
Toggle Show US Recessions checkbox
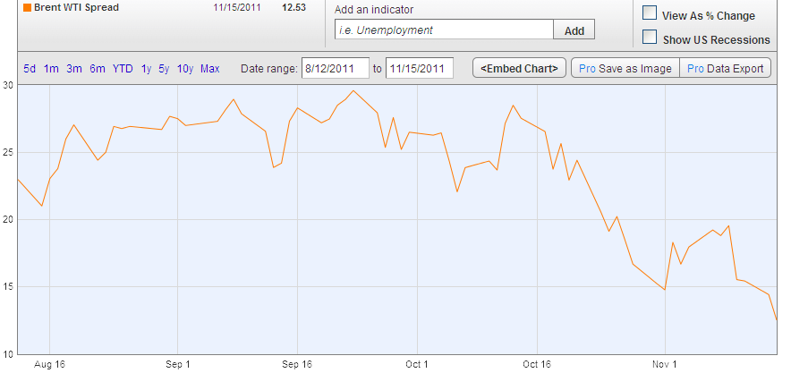pyautogui.click(x=650, y=38)
